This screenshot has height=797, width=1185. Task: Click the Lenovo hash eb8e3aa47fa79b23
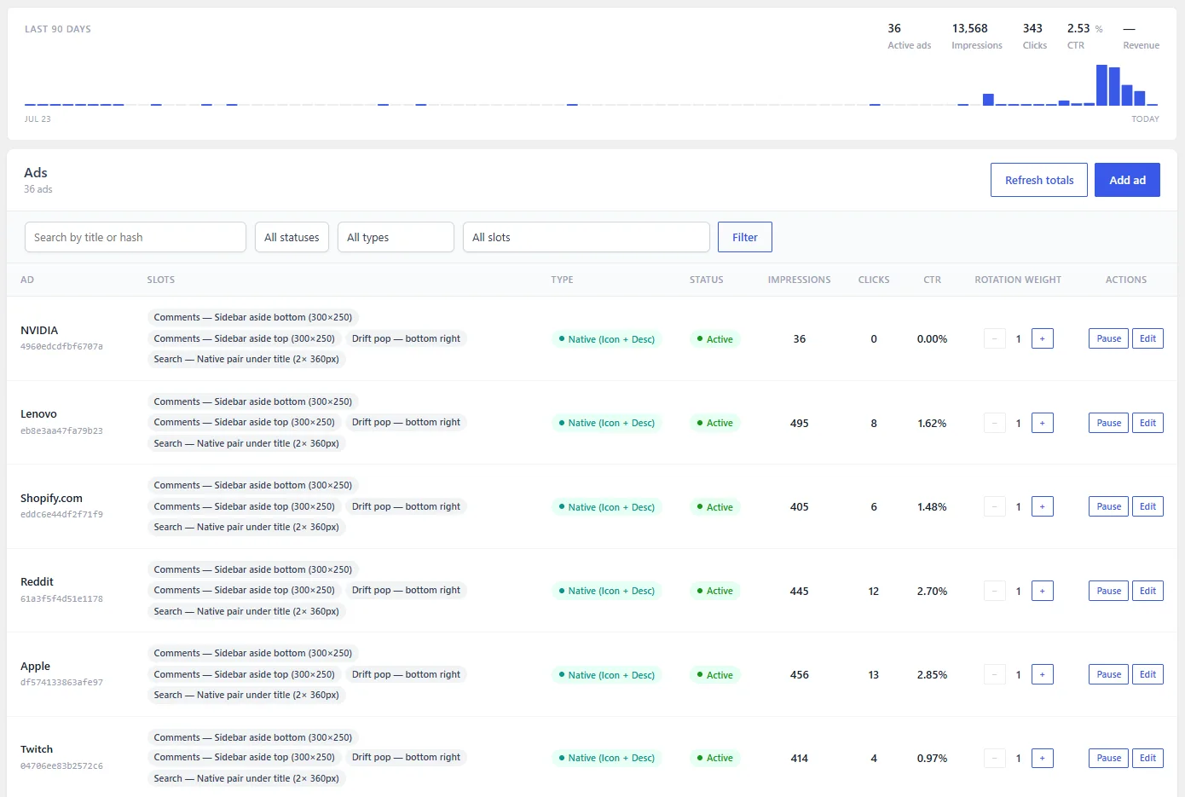[x=61, y=430]
